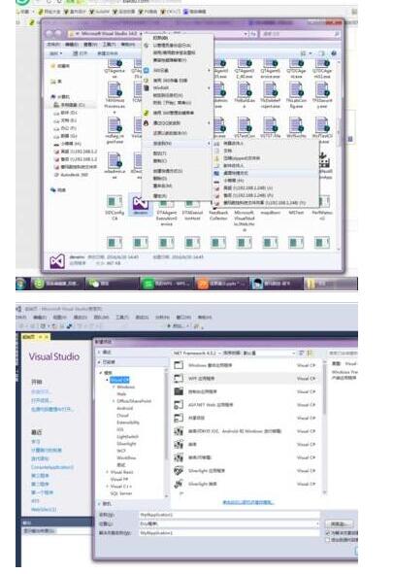Open Visual Studio Window (窗口) menu
The width and height of the screenshot is (394, 574).
point(183,317)
